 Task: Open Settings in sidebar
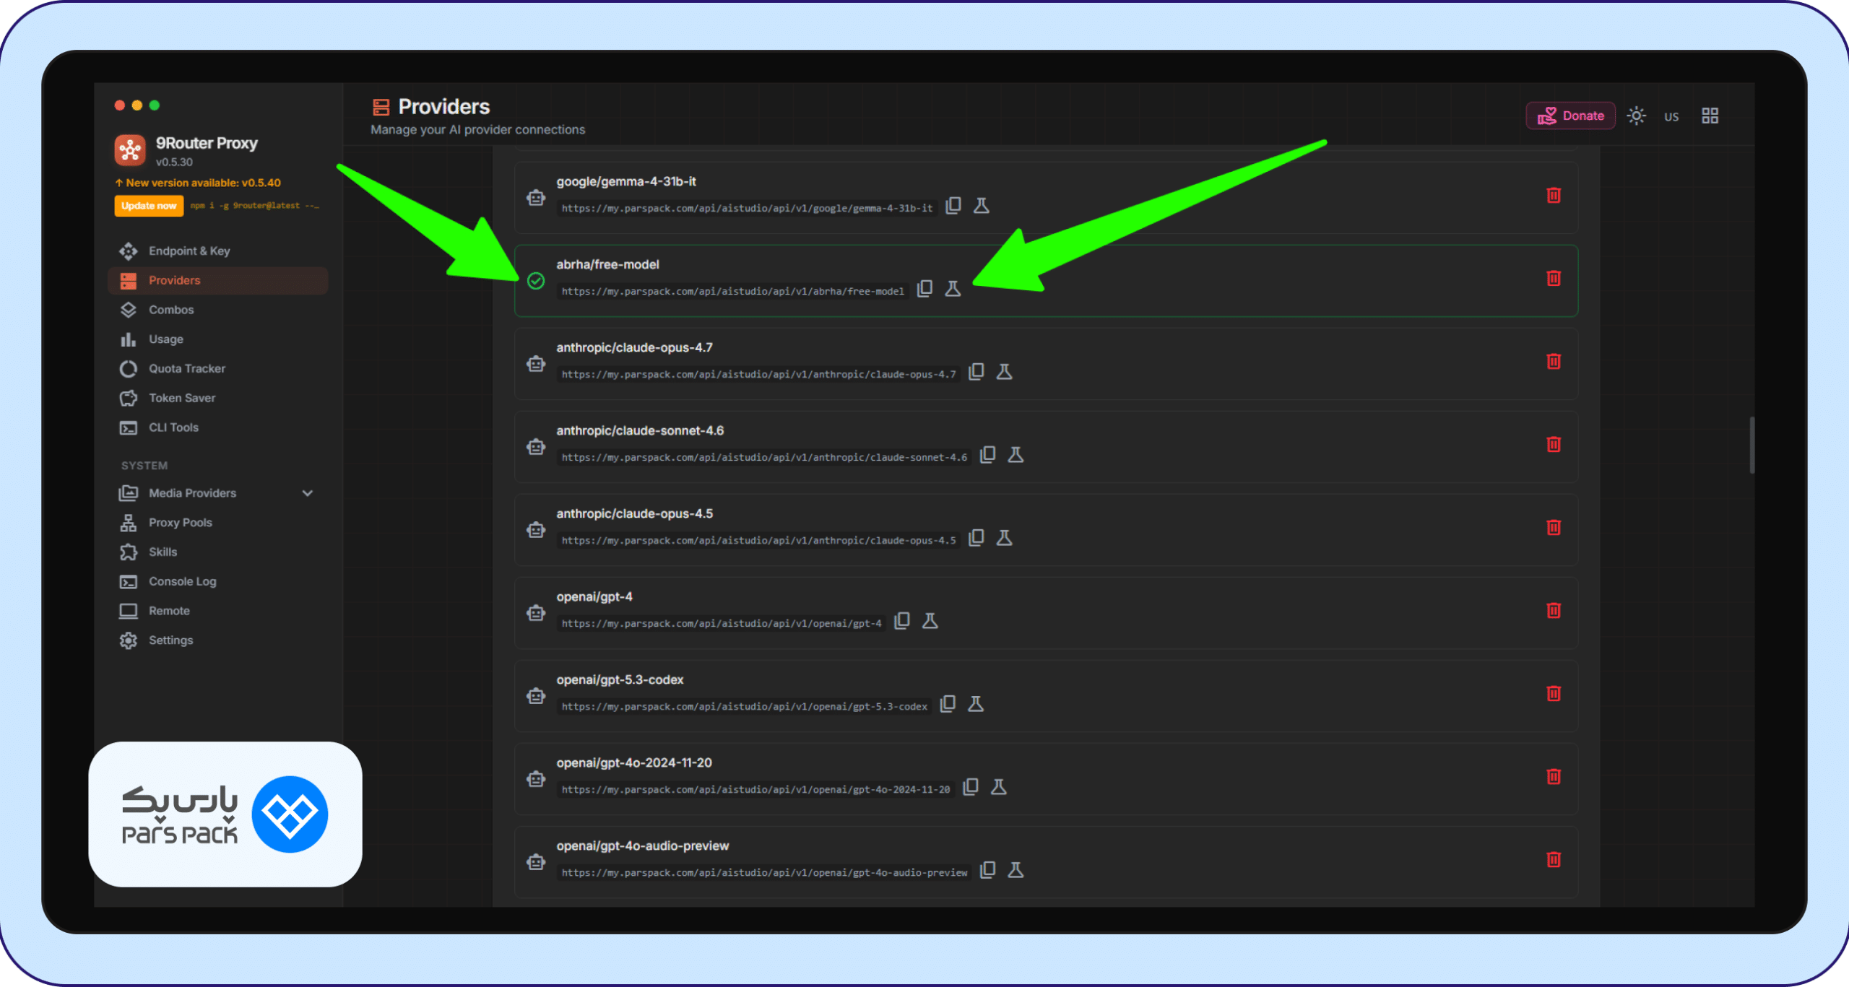pos(217,640)
